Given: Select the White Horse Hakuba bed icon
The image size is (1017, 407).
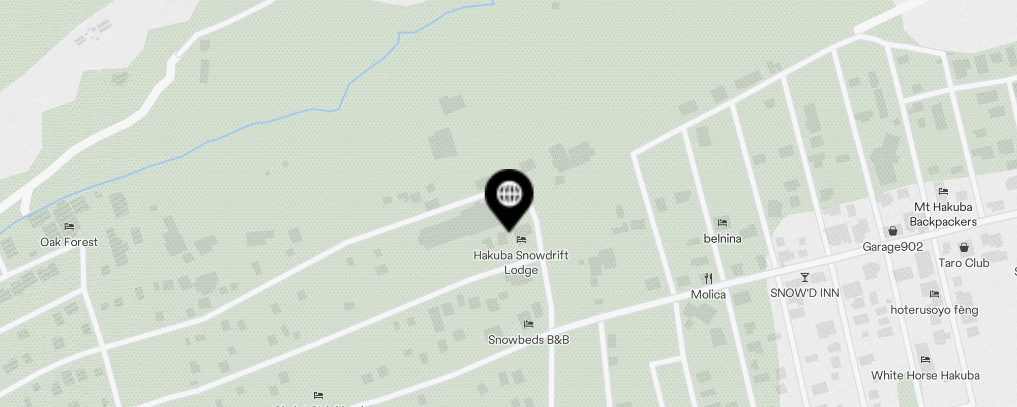Looking at the screenshot, I should pos(925,360).
